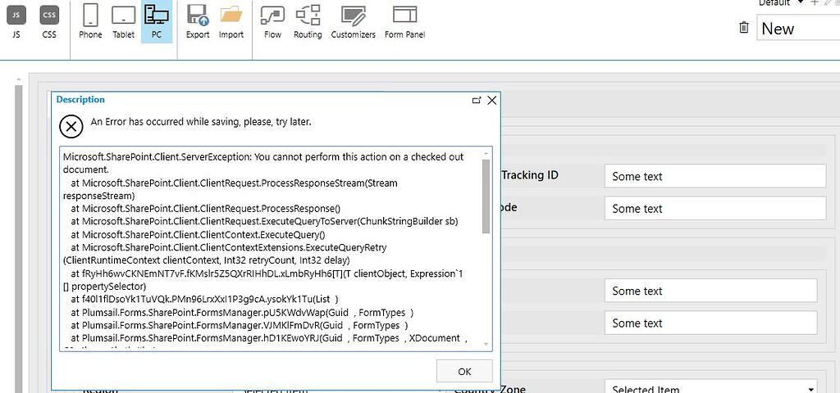This screenshot has width=840, height=393.
Task: Click the third Some text field
Action: click(711, 291)
